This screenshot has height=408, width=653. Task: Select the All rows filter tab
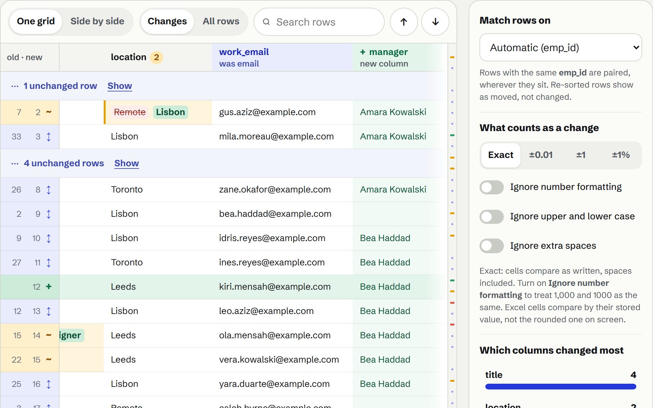tap(221, 21)
